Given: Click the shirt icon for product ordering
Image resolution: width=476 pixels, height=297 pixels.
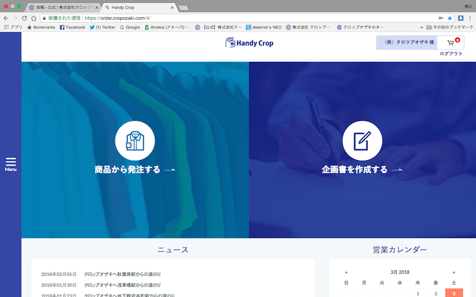Looking at the screenshot, I should coord(134,140).
